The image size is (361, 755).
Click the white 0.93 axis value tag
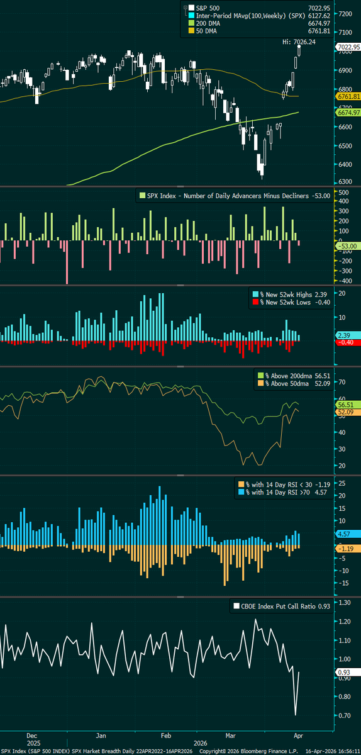pos(348,672)
